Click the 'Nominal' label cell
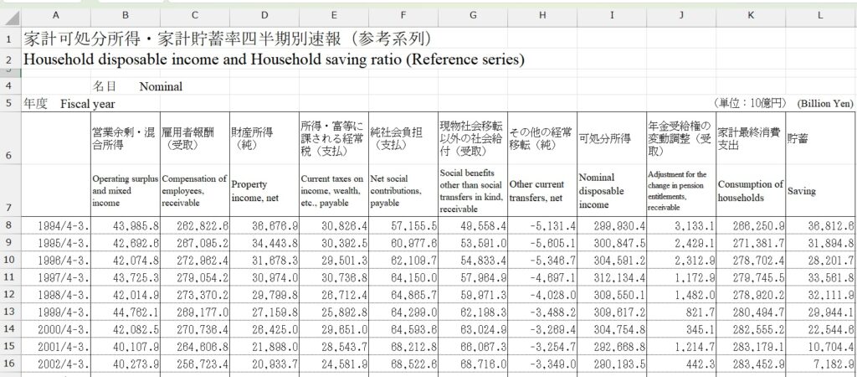Viewport: 857px width, 377px height. pyautogui.click(x=161, y=86)
